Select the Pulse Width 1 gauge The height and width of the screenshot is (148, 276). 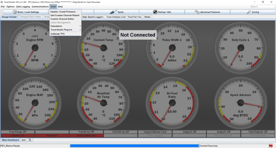pyautogui.click(x=172, y=48)
